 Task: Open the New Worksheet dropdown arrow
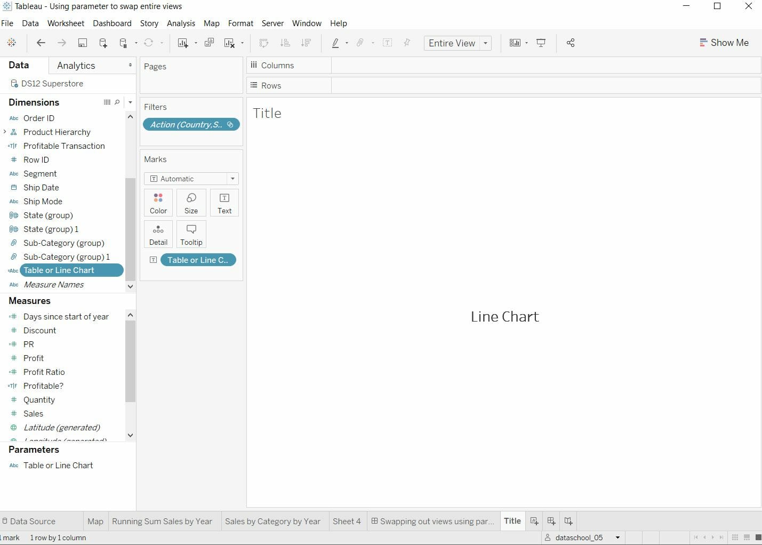tap(196, 43)
